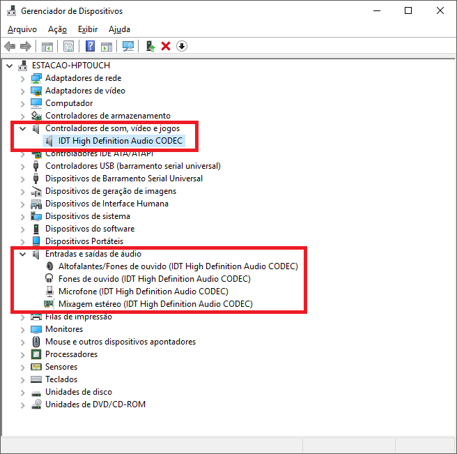This screenshot has height=454, width=457.
Task: Click the monitor icon next to Computador
Action: pos(36,103)
